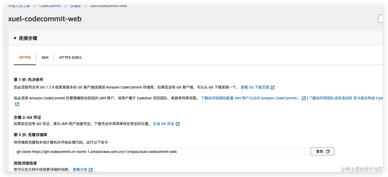Image resolution: width=388 pixels, height=177 pixels.
Task: Click external-link icon after Amazon CodeCommit。
Action: [x=304, y=98]
